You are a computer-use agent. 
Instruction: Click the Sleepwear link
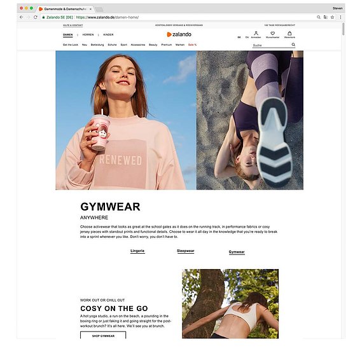186,251
